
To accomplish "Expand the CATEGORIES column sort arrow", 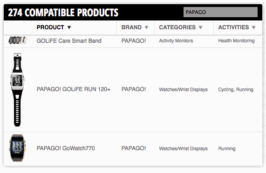I will tap(200, 27).
